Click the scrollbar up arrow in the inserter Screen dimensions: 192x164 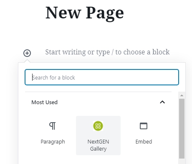pyautogui.click(x=182, y=95)
